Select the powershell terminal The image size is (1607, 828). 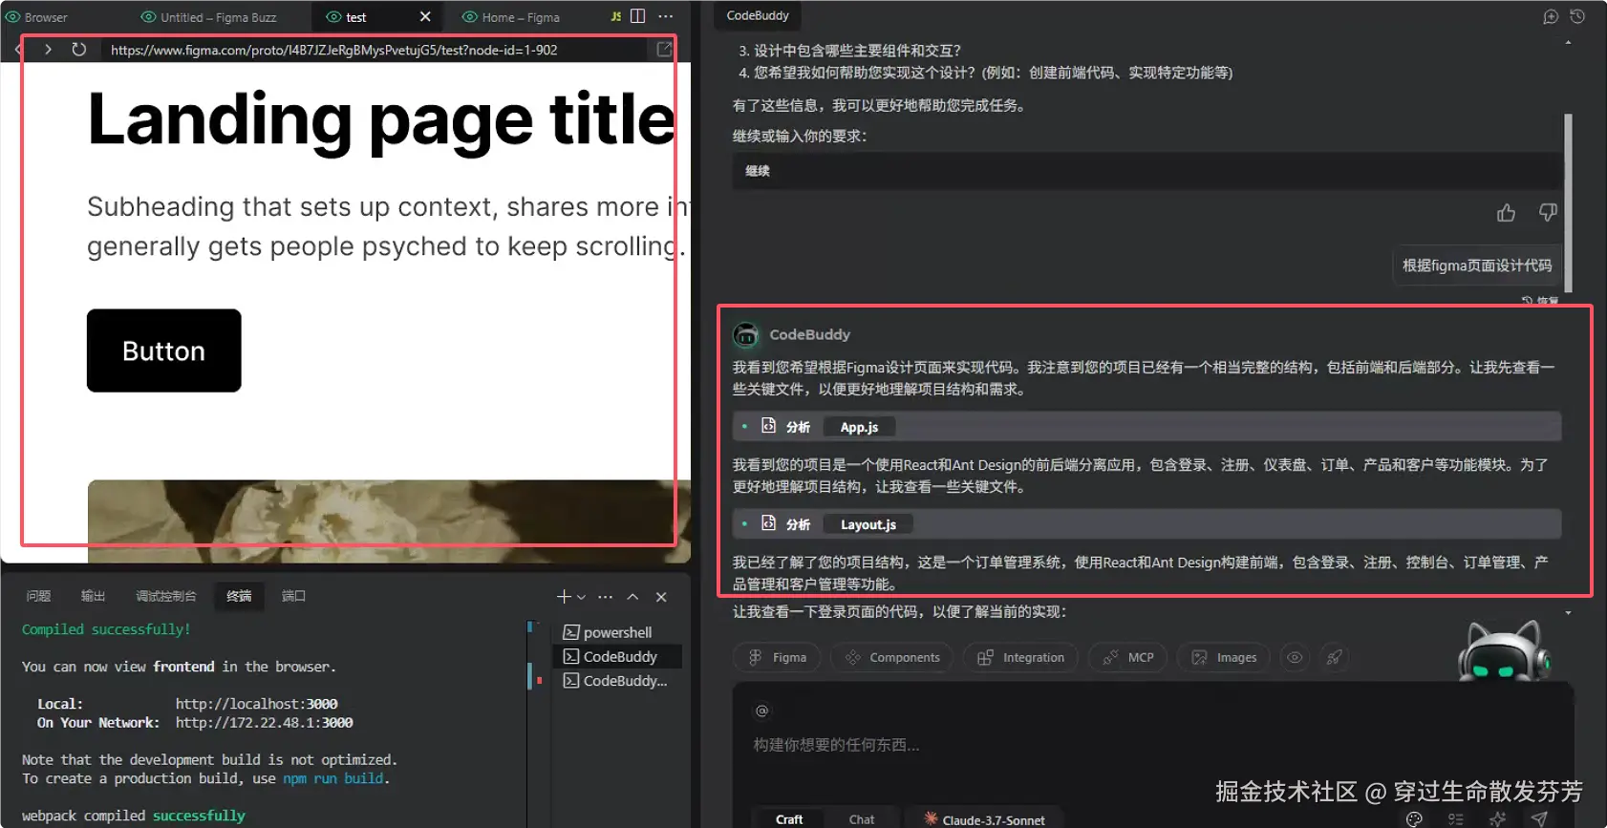(618, 632)
